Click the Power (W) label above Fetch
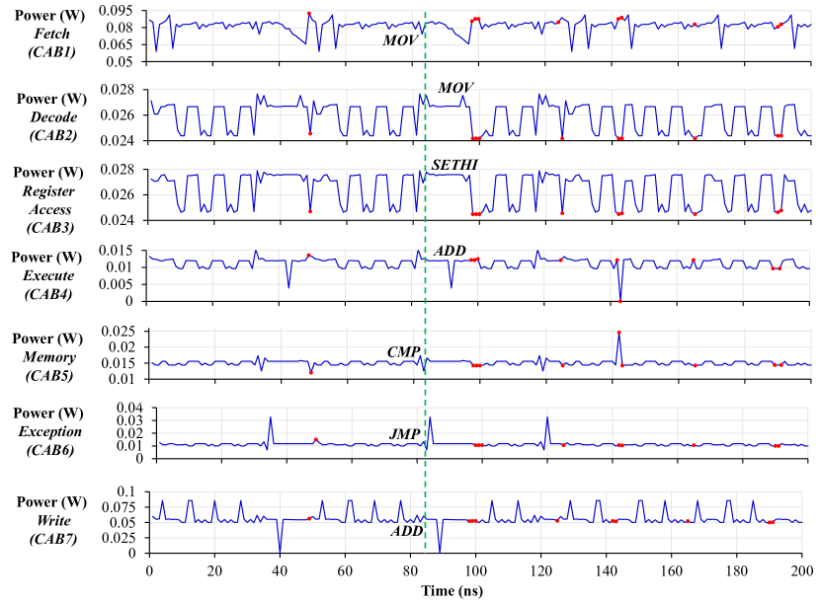The width and height of the screenshot is (820, 603). (x=49, y=15)
